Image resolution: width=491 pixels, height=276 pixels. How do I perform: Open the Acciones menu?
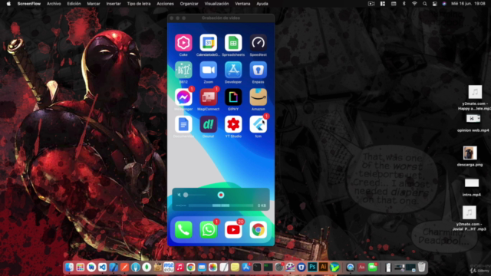[165, 4]
